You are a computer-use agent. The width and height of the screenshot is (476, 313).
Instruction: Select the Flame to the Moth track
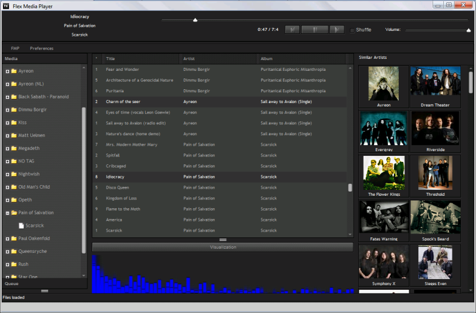pyautogui.click(x=220, y=209)
